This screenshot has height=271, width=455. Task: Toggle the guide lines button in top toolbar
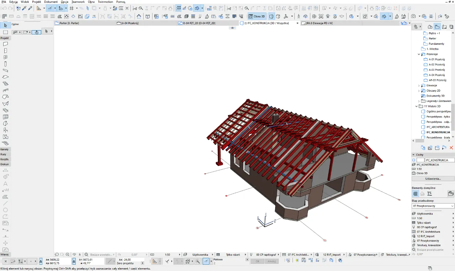50,8
